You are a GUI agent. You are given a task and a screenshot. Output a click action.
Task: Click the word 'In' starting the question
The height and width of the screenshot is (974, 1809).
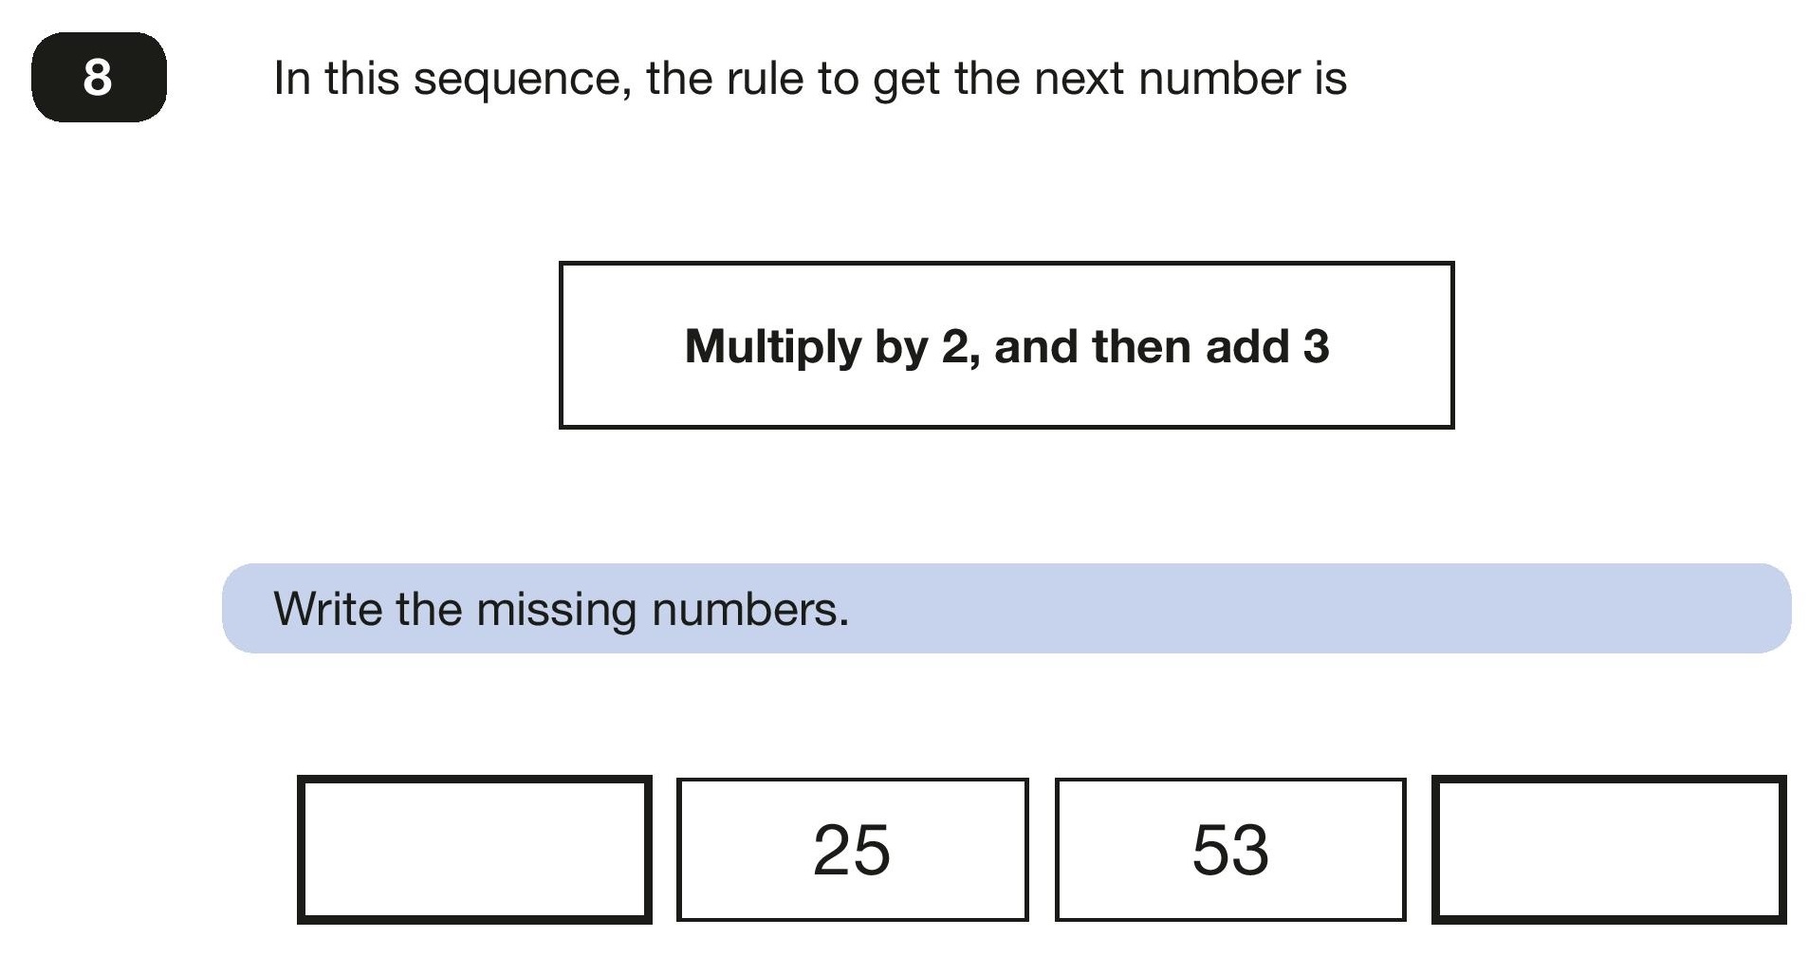292,78
